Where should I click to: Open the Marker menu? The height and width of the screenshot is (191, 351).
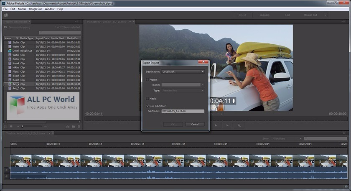click(x=22, y=8)
